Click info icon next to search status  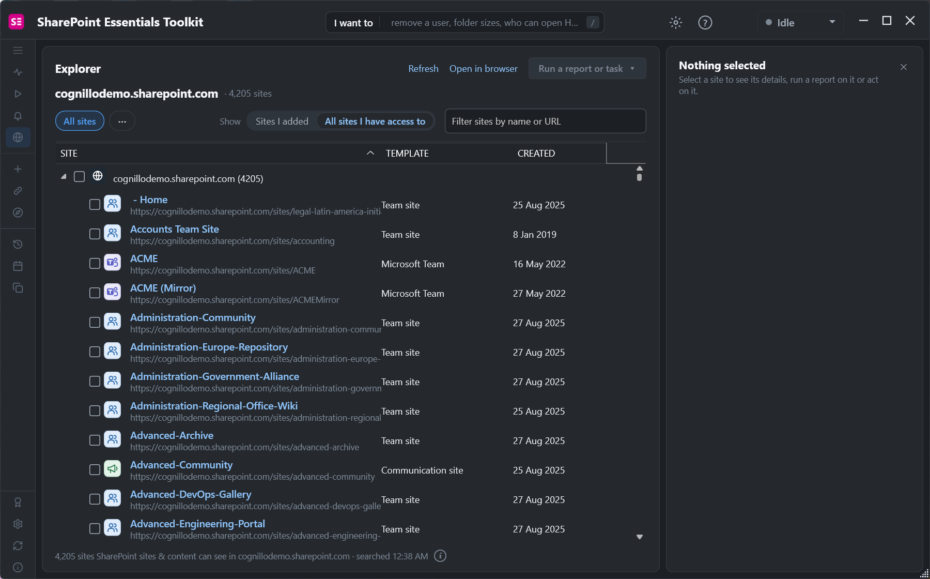click(x=440, y=556)
